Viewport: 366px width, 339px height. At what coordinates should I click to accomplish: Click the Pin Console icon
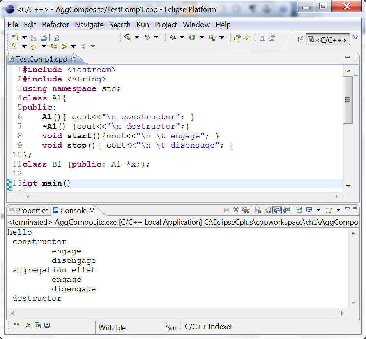tap(299, 210)
